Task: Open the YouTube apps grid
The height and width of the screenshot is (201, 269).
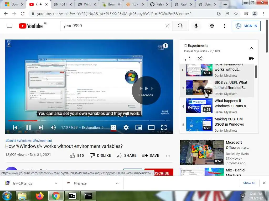Action: click(x=212, y=26)
